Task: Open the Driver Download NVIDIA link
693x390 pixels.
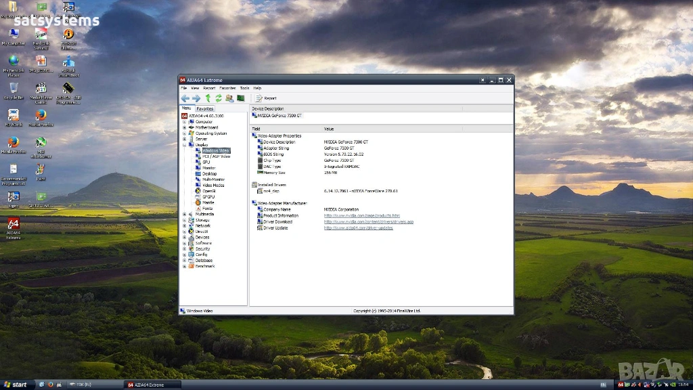Action: [368, 222]
